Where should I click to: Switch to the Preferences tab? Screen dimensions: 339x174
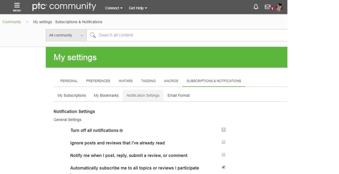(98, 81)
